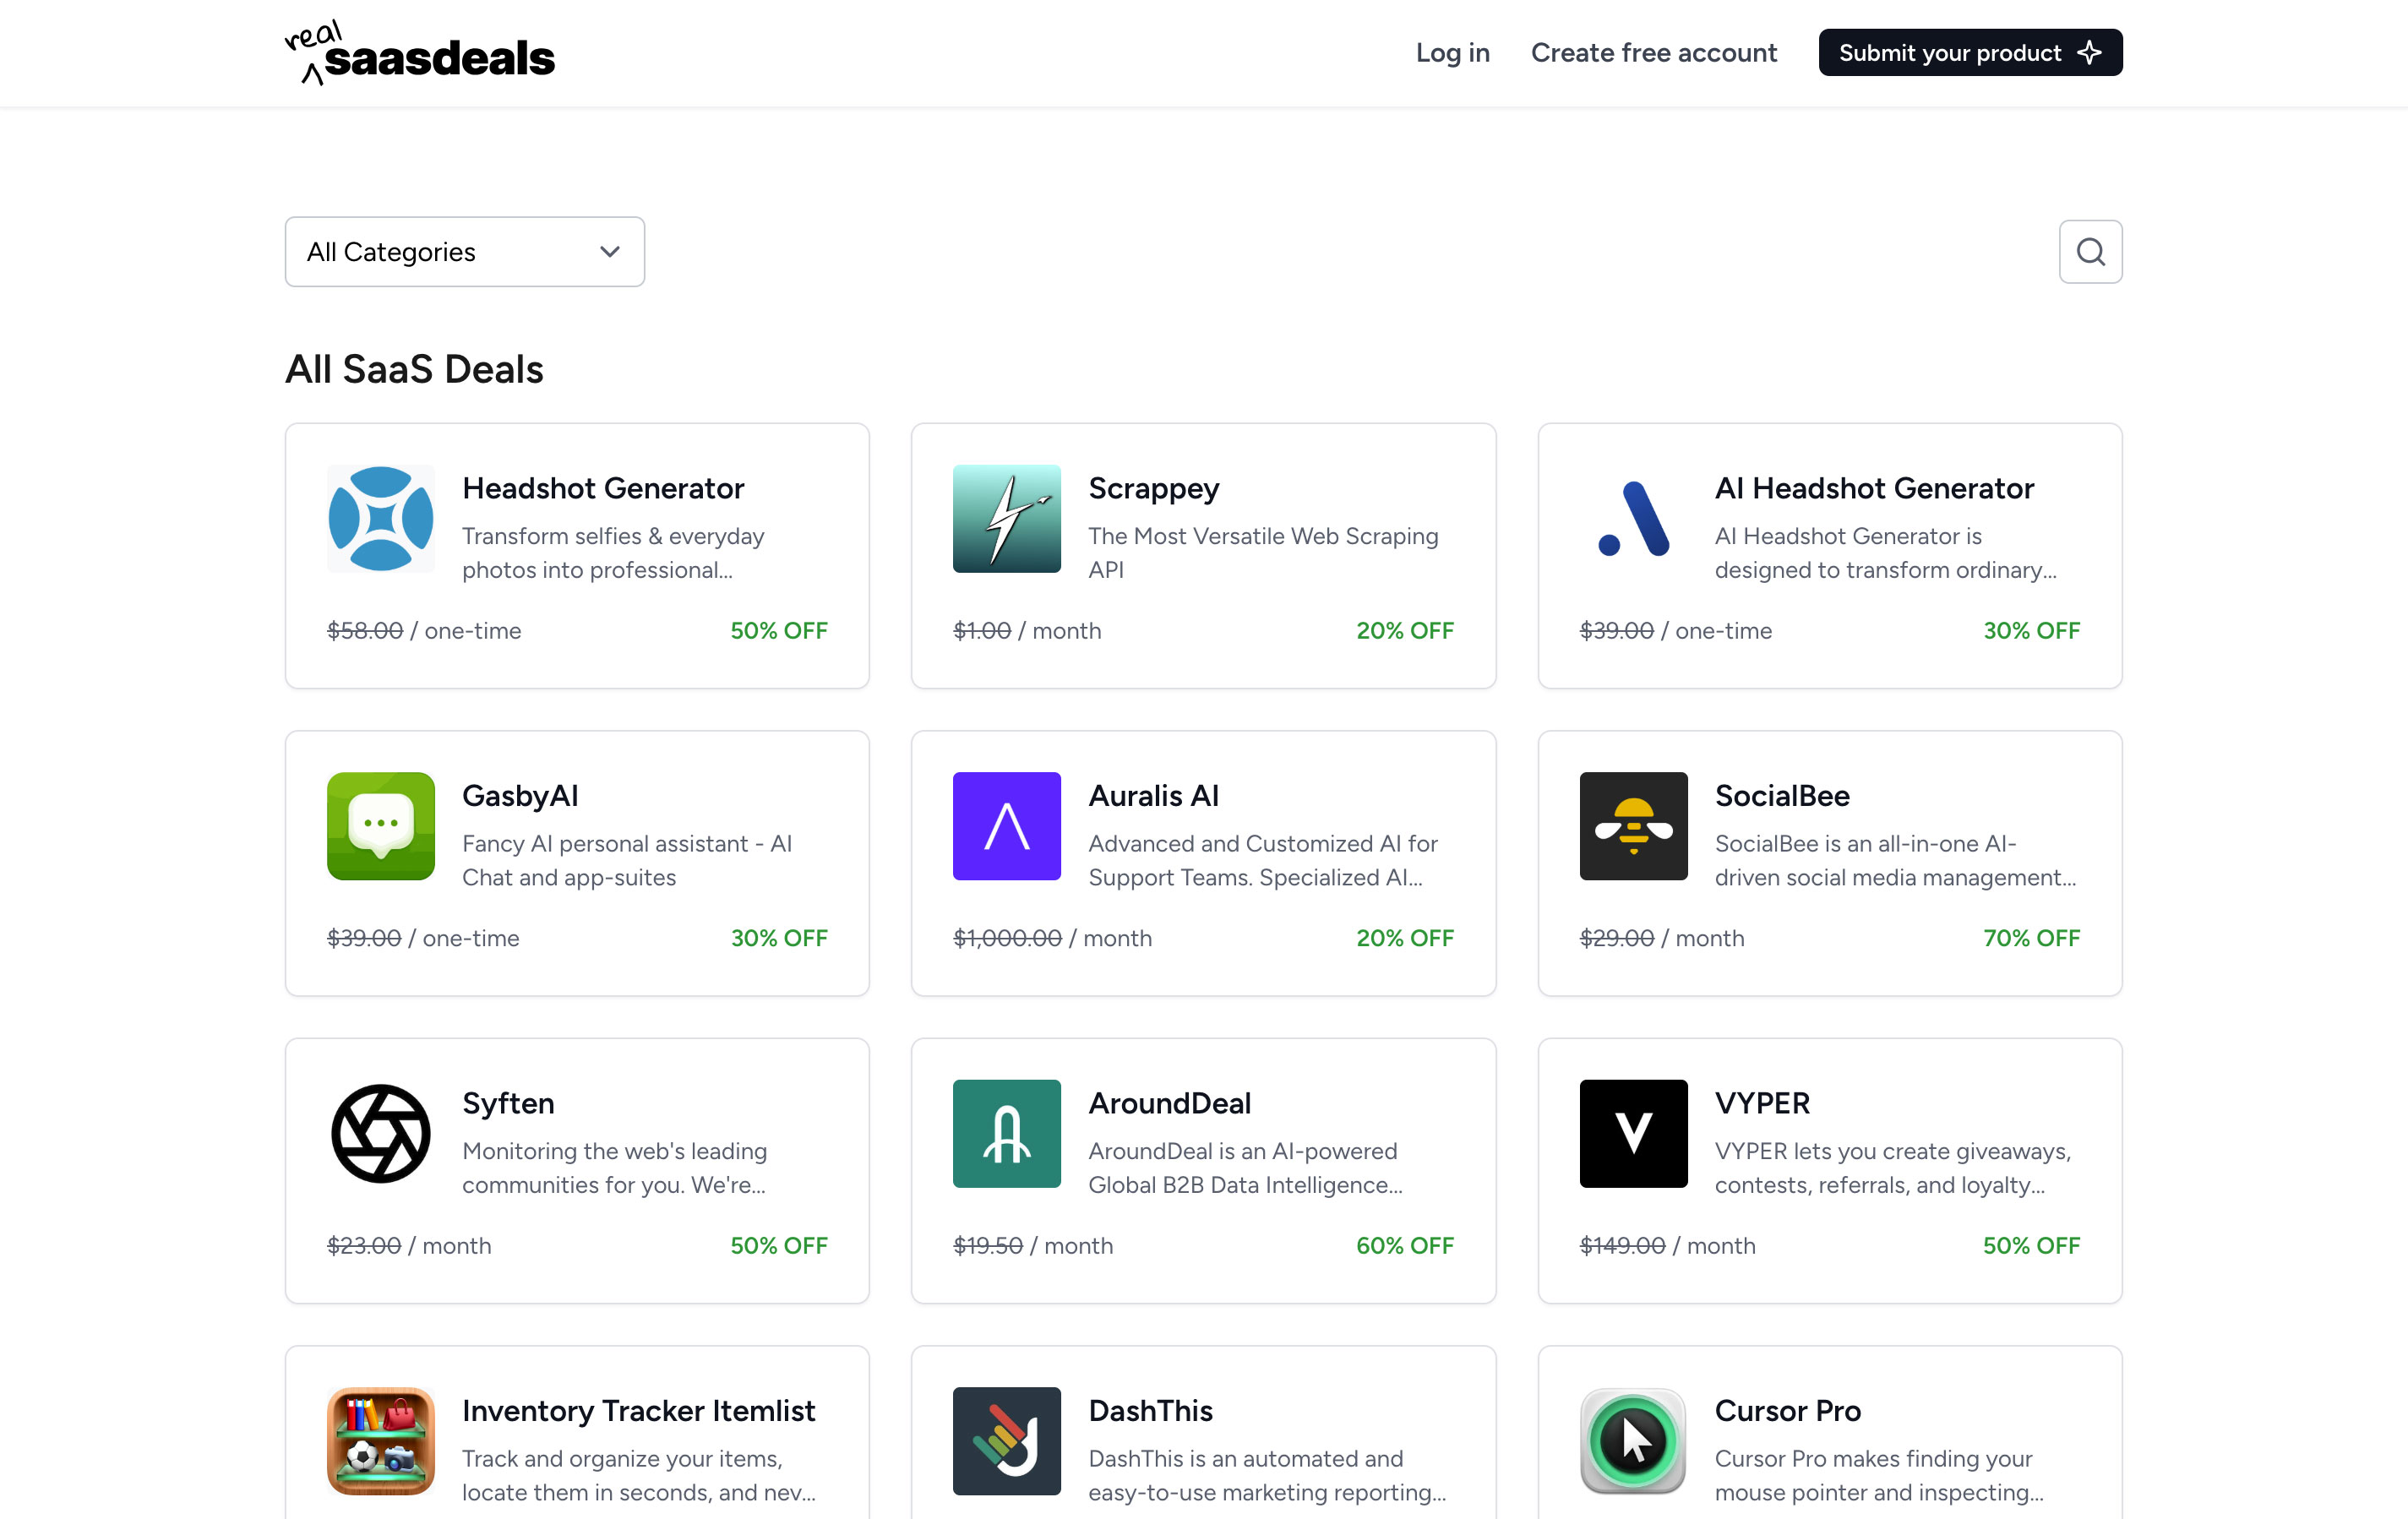Click $19.50 / month price
Image resolution: width=2408 pixels, height=1519 pixels.
coord(1032,1246)
